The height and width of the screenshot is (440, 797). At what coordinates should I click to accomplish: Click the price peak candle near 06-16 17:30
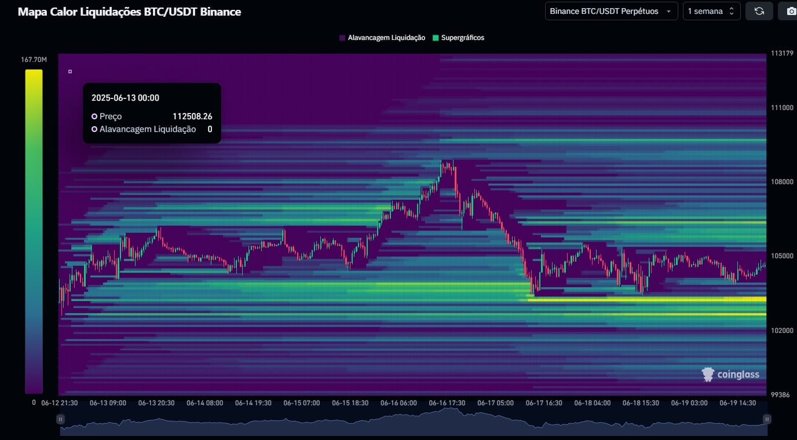tap(447, 167)
